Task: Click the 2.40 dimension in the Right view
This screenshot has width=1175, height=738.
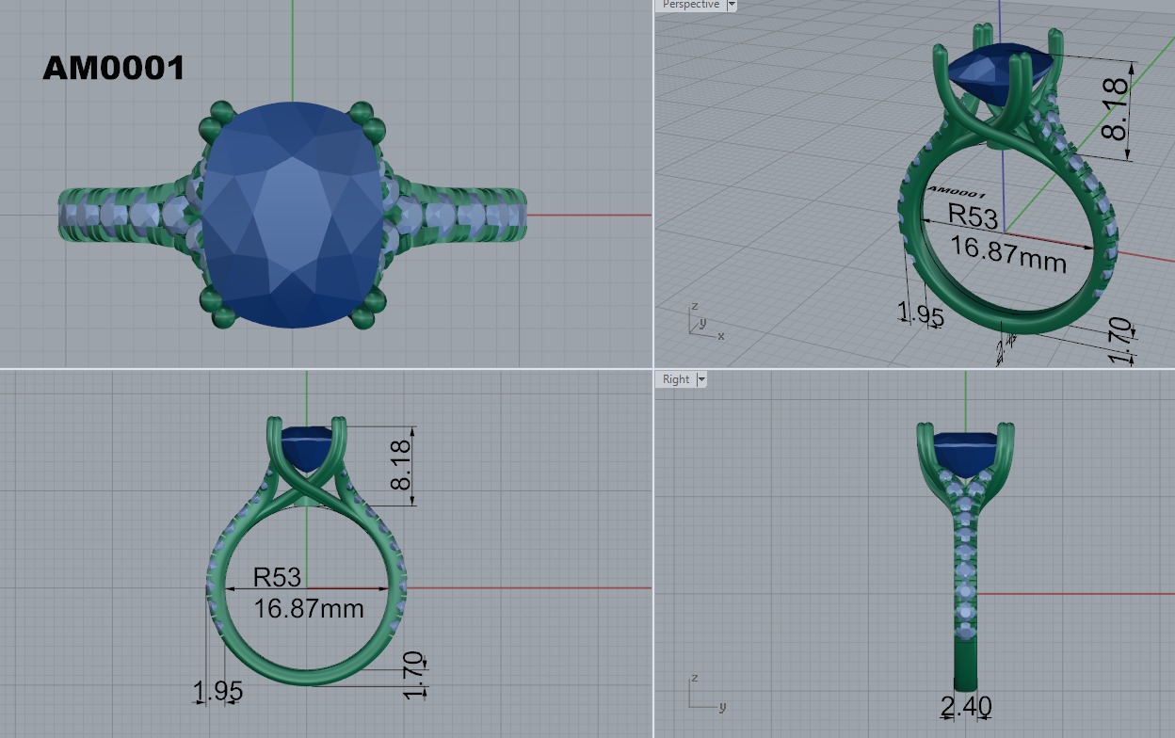Action: [966, 706]
